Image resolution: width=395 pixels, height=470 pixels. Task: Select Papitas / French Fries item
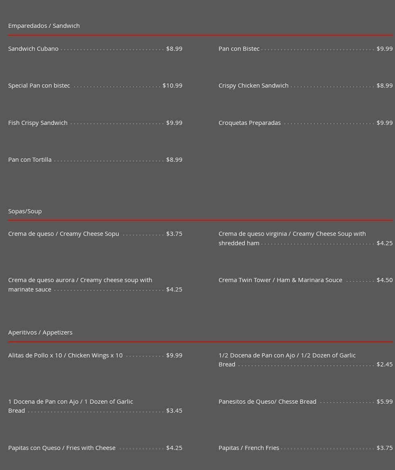coord(249,448)
